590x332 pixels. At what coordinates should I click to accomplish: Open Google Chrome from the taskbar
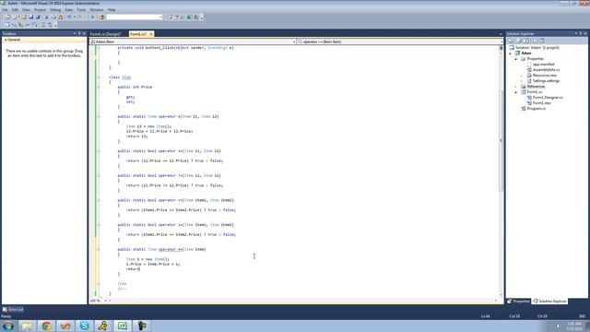click(47, 326)
